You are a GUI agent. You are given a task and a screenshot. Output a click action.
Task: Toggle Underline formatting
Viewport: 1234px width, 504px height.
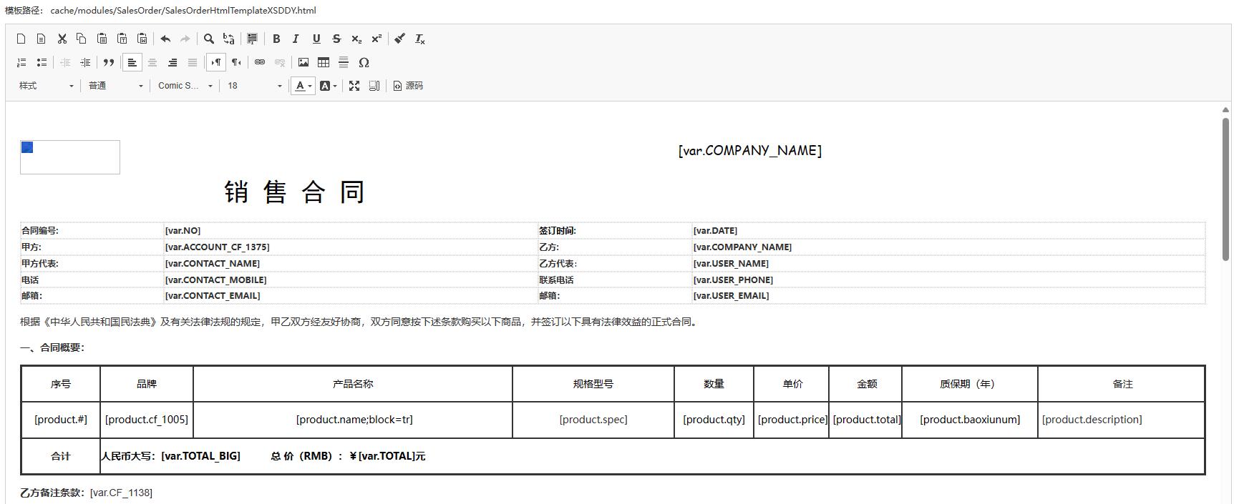click(316, 39)
